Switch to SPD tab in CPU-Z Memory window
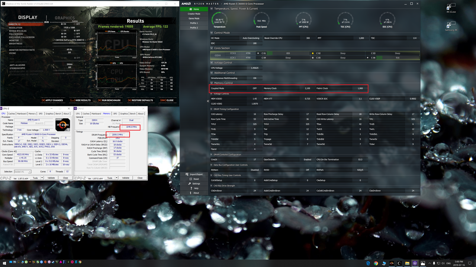476x267 pixels. [x=115, y=114]
